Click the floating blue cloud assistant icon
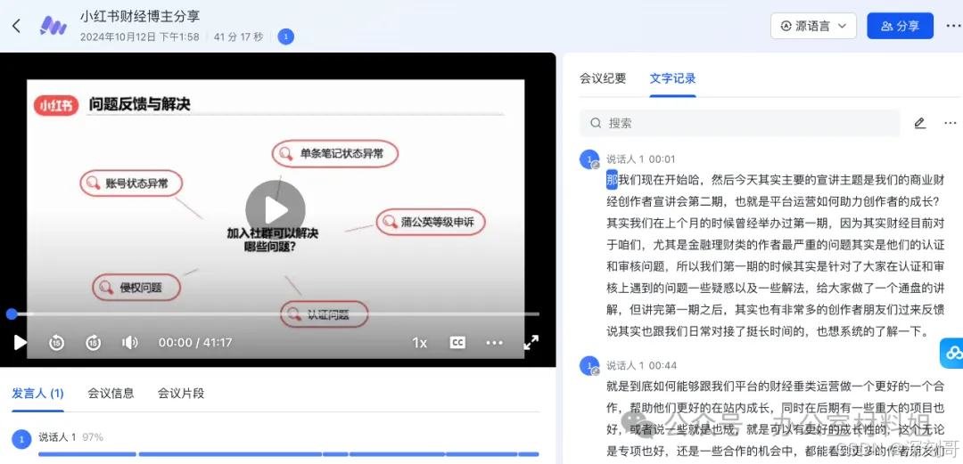This screenshot has height=464, width=963. (952, 353)
